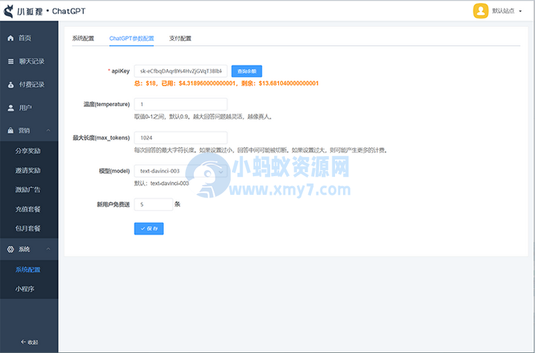Click the 保存 save button
This screenshot has height=353, width=535.
coord(148,228)
